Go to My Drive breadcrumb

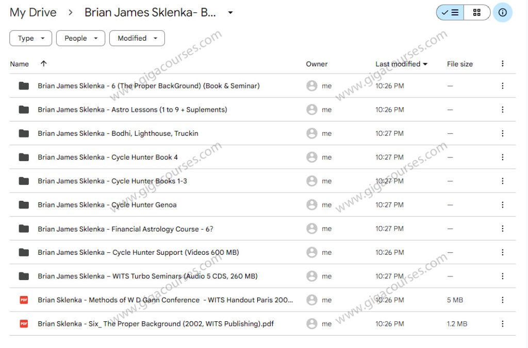click(x=33, y=12)
